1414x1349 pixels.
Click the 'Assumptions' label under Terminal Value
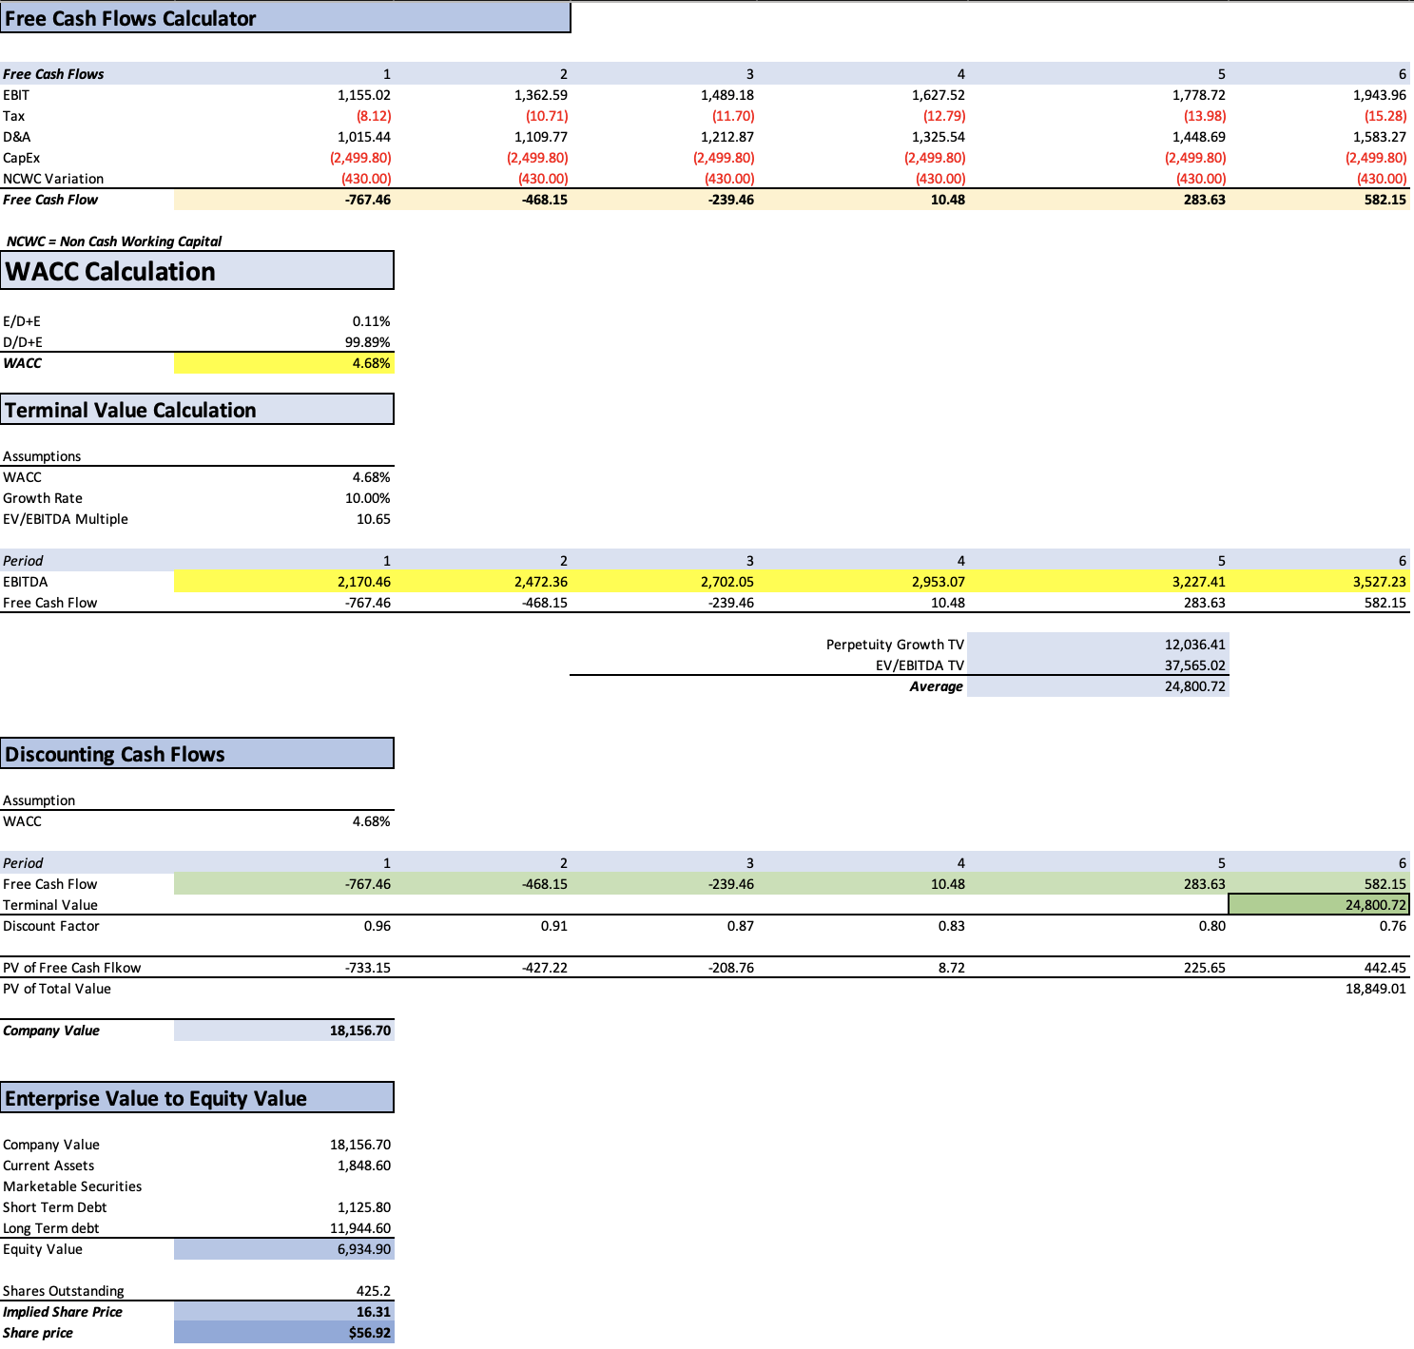(x=42, y=456)
